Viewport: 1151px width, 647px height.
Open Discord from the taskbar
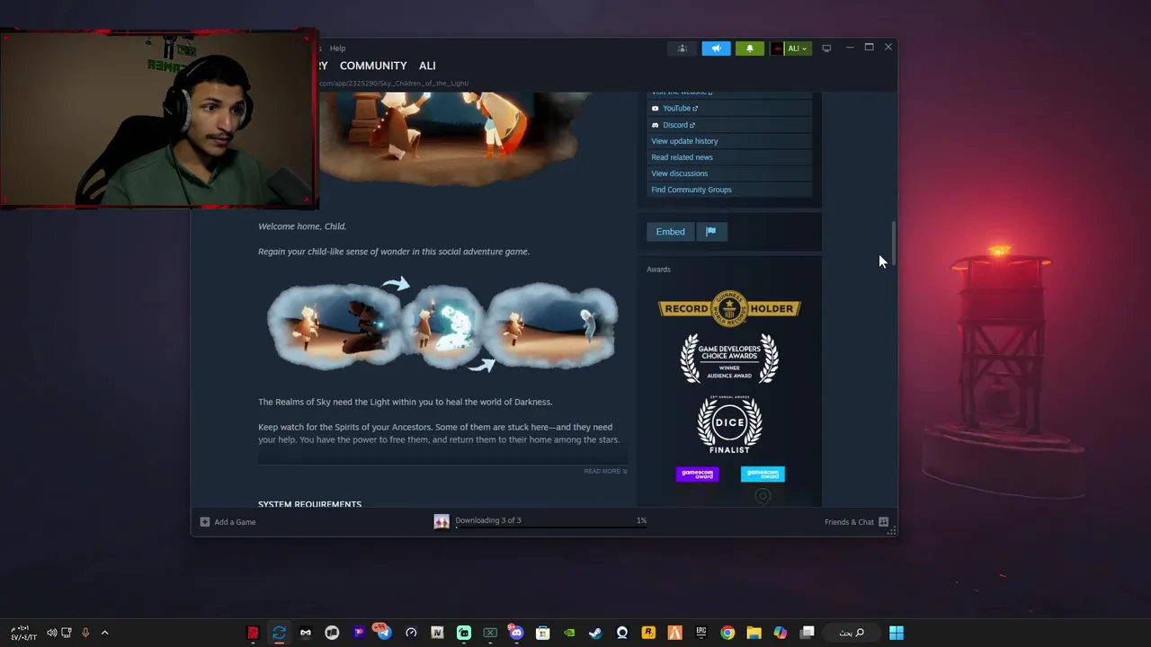point(516,633)
